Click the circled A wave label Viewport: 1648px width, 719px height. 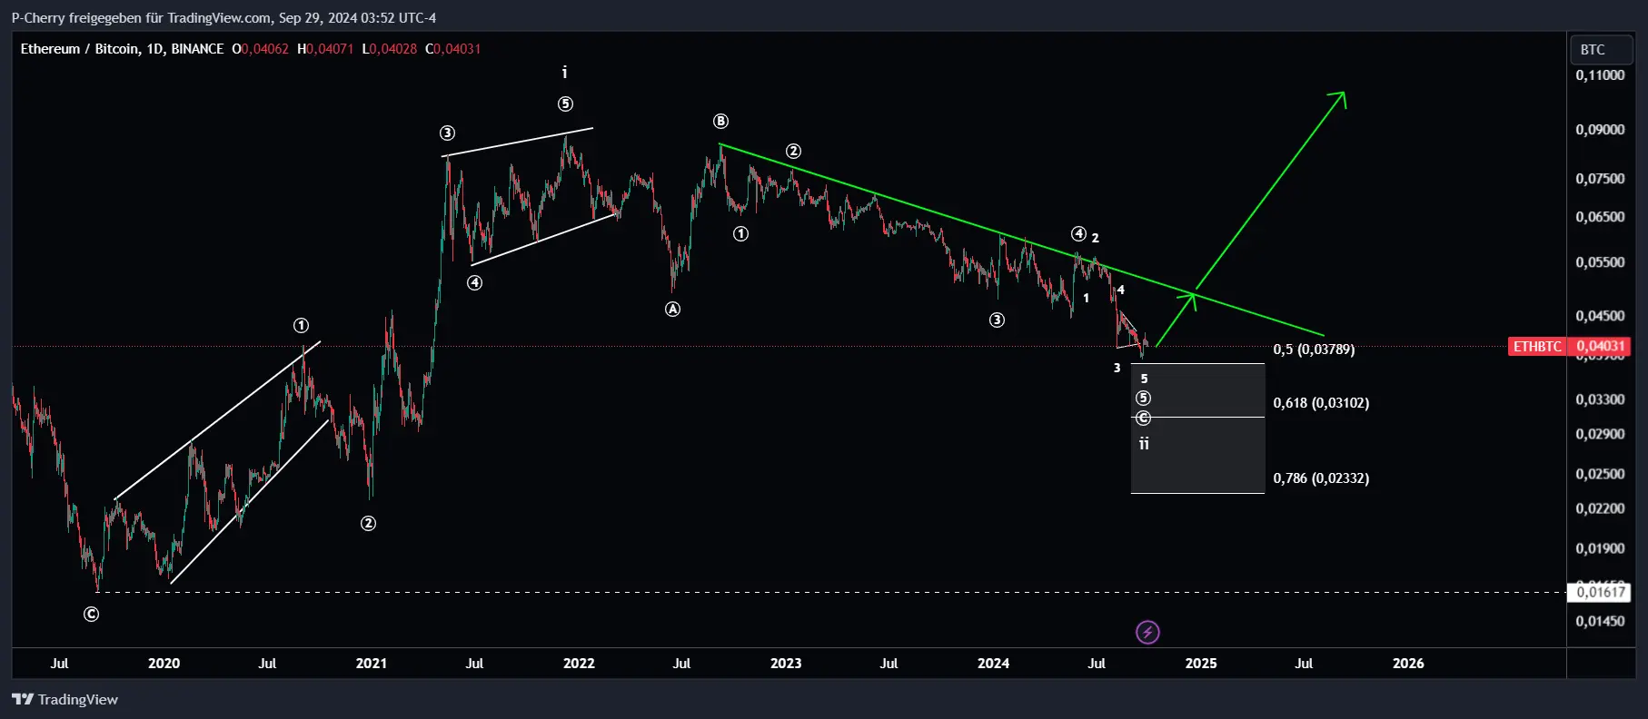tap(672, 310)
